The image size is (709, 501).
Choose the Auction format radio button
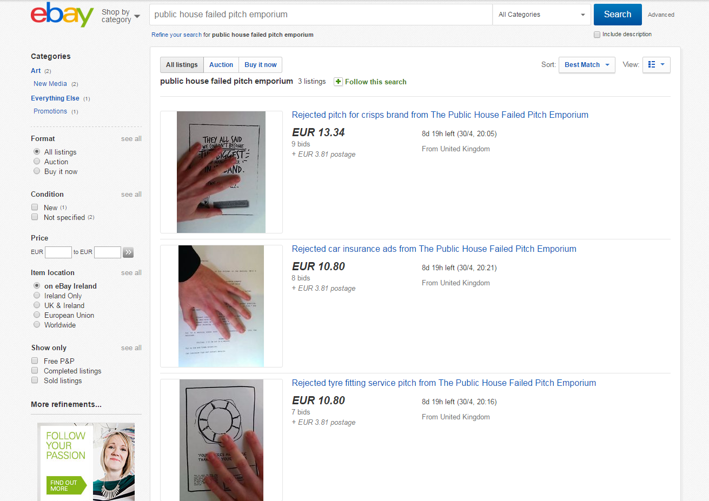point(37,162)
